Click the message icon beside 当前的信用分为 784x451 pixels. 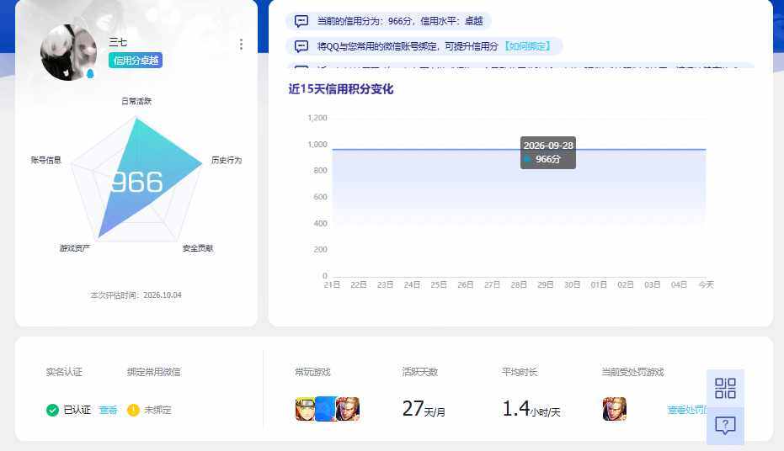click(301, 21)
